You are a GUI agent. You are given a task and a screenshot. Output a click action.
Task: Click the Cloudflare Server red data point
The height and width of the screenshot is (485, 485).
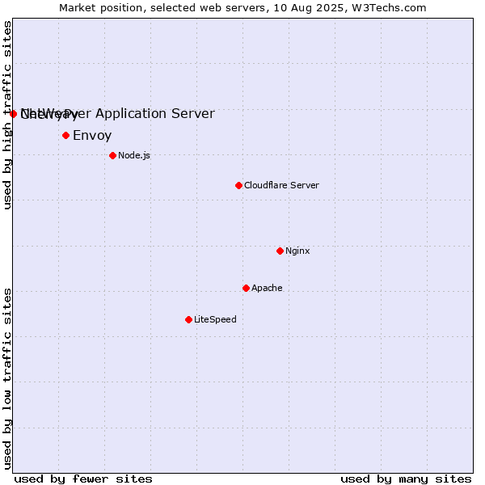click(x=238, y=186)
